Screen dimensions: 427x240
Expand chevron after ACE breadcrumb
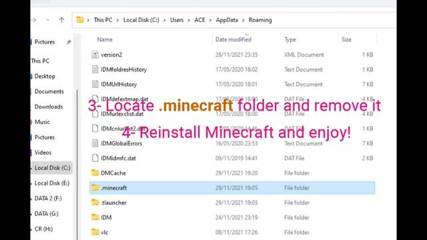tap(211, 20)
